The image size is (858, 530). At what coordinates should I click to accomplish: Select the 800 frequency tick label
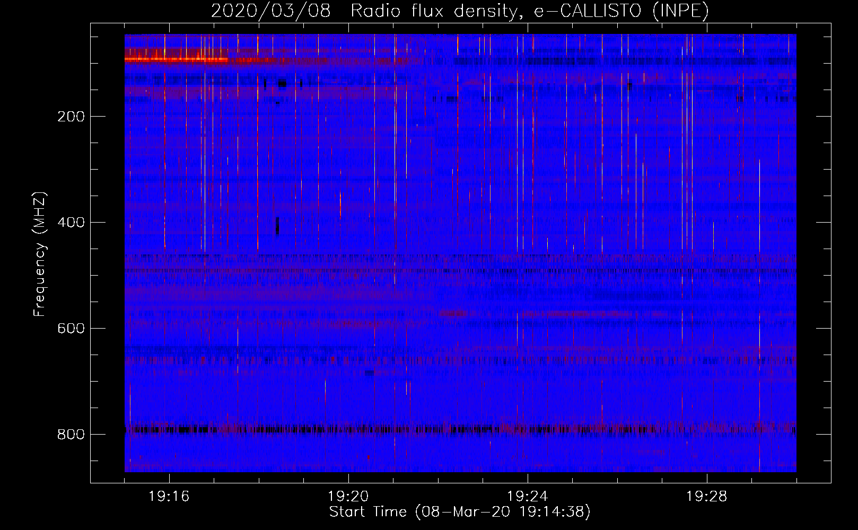71,435
